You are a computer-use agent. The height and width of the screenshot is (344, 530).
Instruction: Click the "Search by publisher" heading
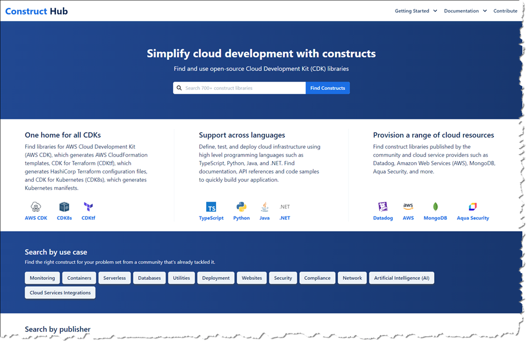pos(58,329)
